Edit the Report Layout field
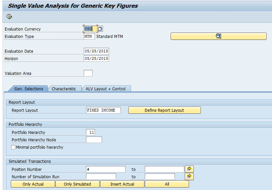The image size is (272, 190). click(x=103, y=110)
